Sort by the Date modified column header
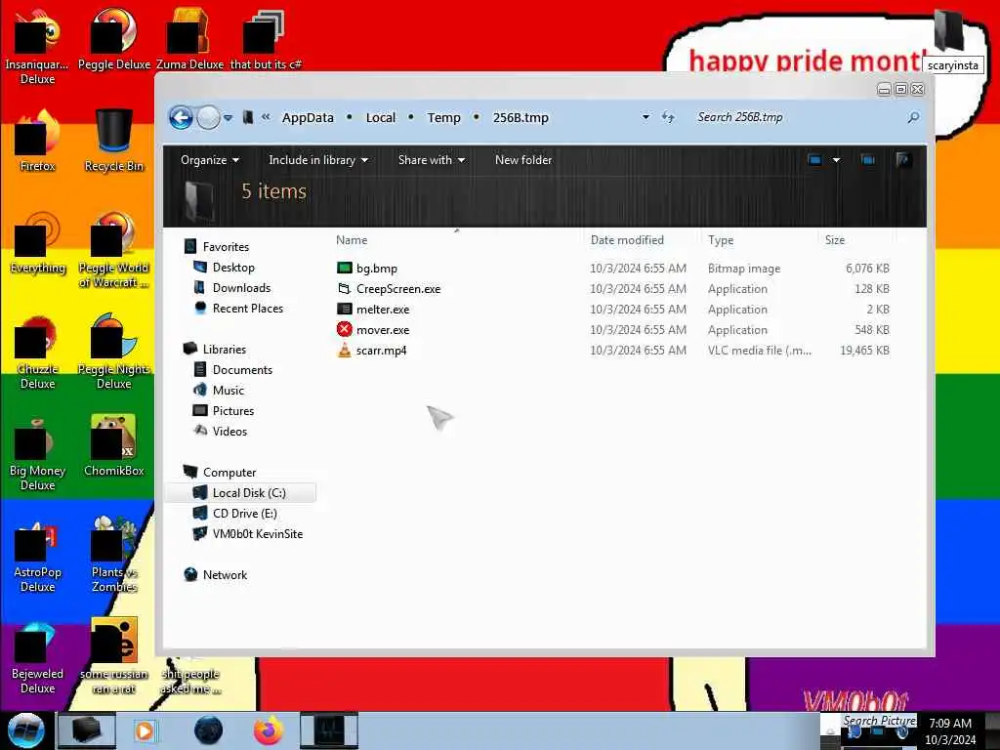 [x=627, y=240]
